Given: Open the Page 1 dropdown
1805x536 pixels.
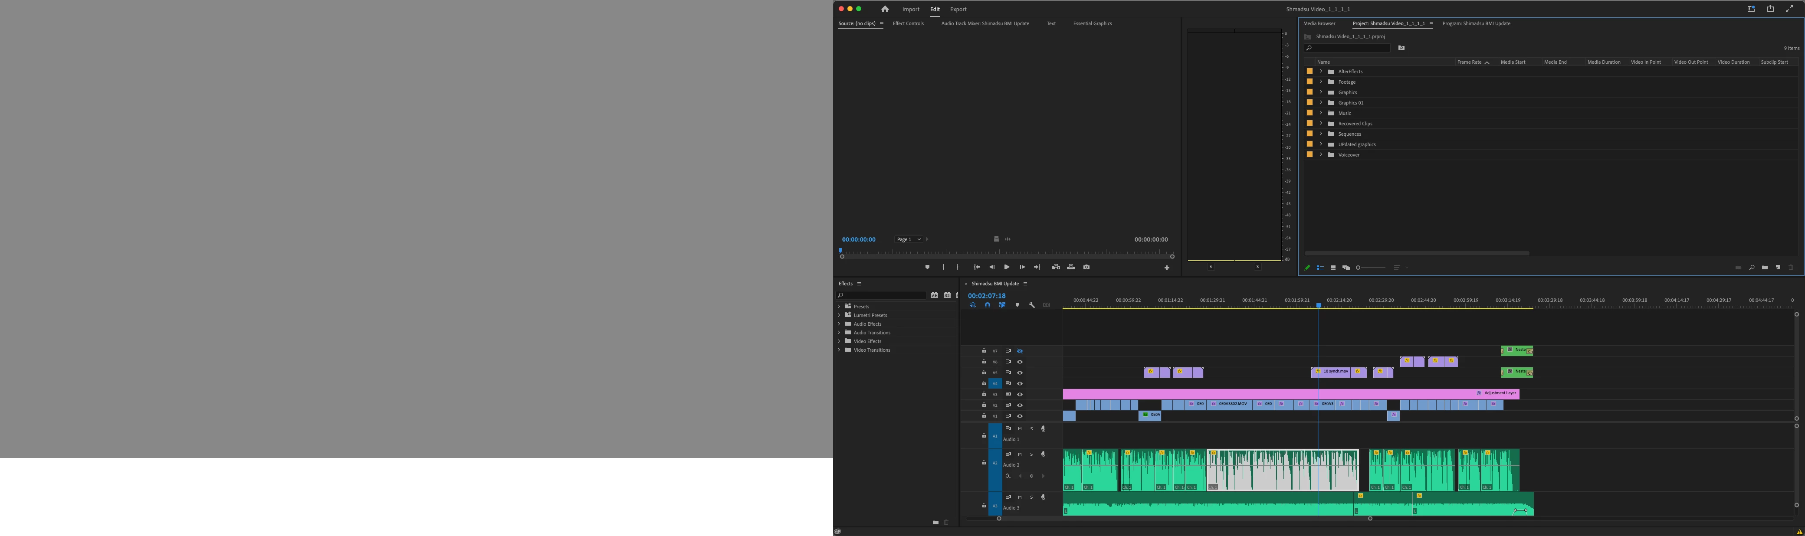Looking at the screenshot, I should point(909,240).
